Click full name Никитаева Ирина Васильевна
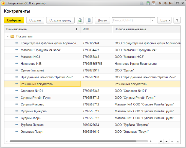186x148 pixels. (x=135, y=64)
